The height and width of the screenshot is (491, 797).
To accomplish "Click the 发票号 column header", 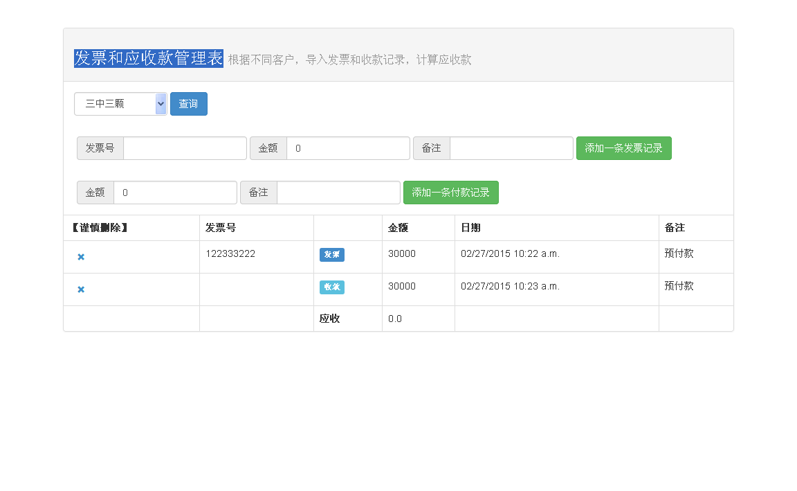I will (221, 228).
